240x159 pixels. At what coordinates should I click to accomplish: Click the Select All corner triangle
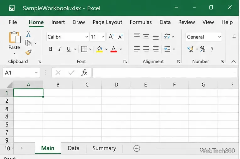coord(10,85)
